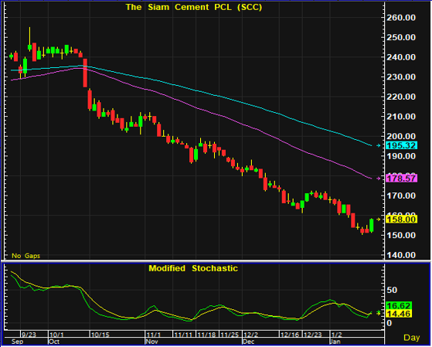The width and height of the screenshot is (432, 347).
Task: Click the yellow 158.00 last price label
Action: click(x=402, y=219)
